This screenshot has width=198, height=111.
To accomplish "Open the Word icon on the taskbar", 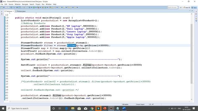I will point(124,108).
